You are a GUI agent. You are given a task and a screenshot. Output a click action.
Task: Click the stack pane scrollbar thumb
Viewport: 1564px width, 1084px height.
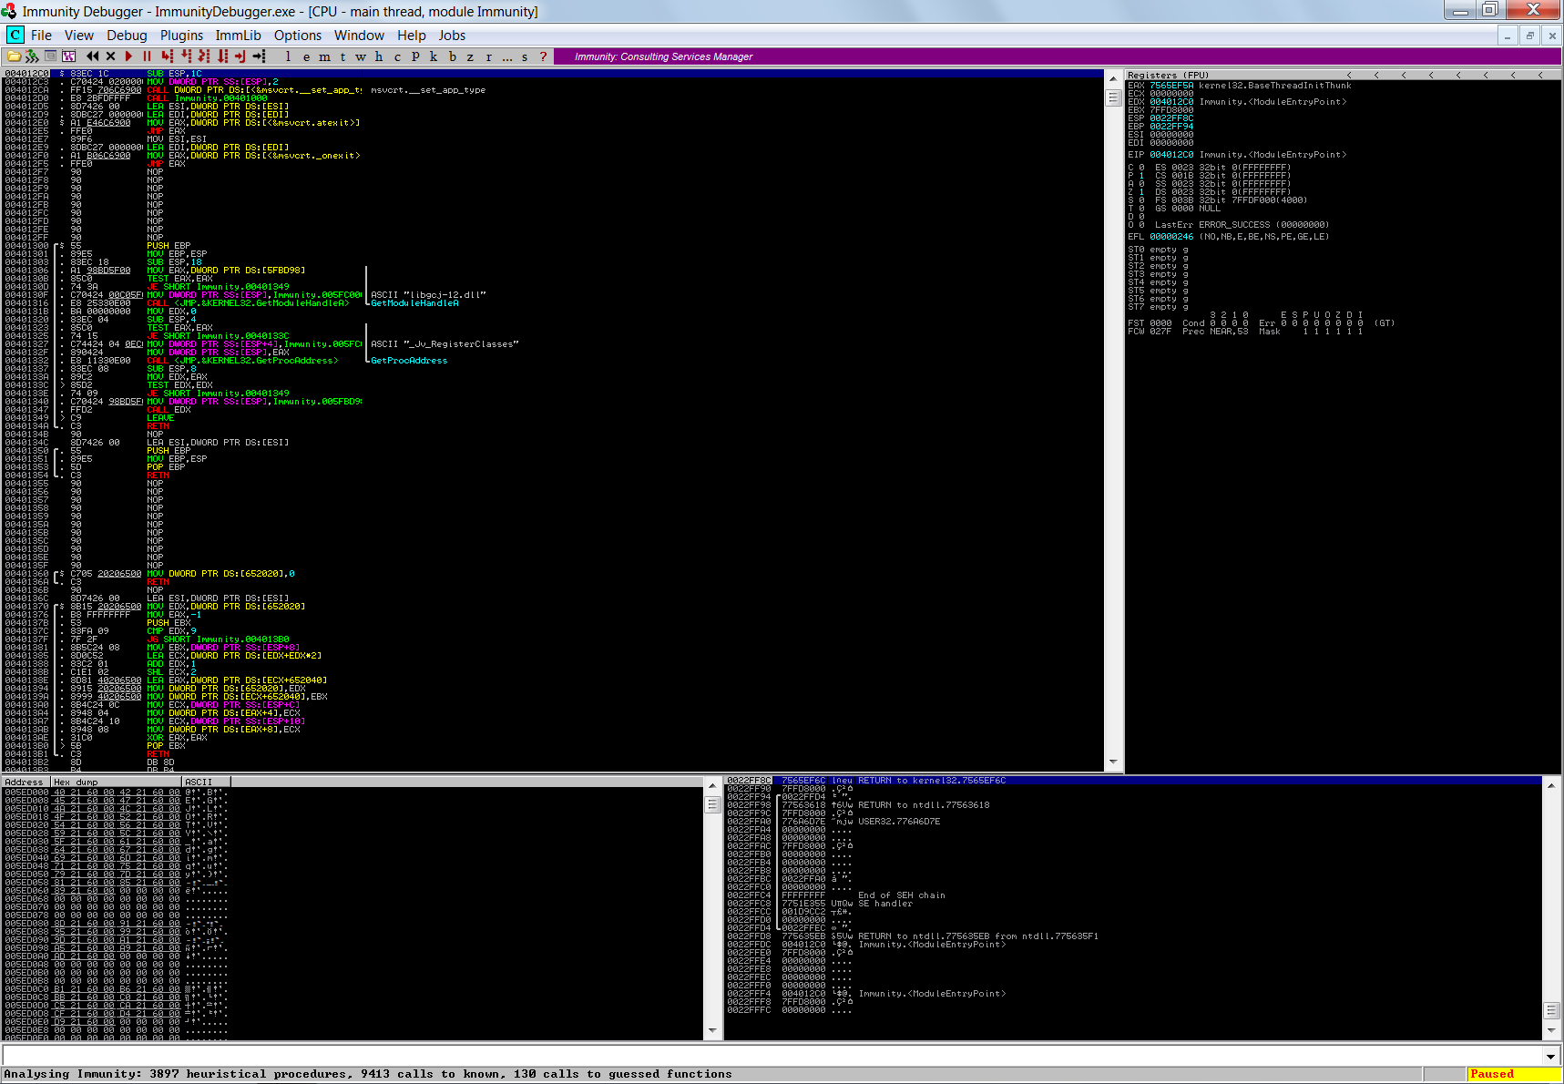(1551, 1010)
